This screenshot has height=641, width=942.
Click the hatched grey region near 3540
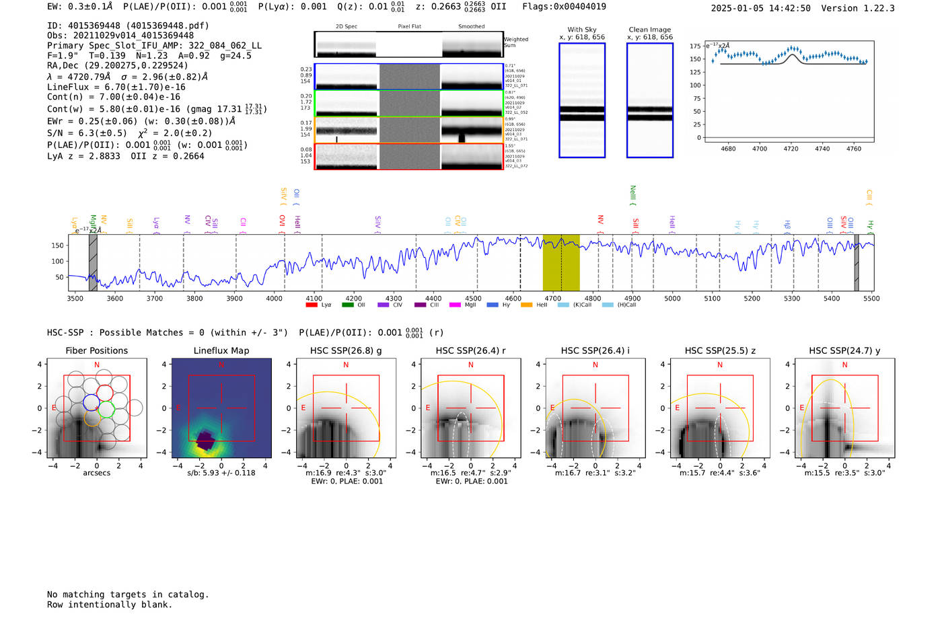coord(93,262)
